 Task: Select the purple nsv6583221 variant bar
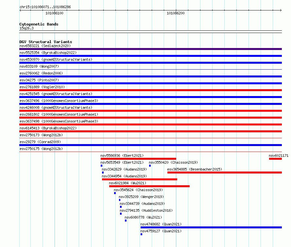point(150,49)
